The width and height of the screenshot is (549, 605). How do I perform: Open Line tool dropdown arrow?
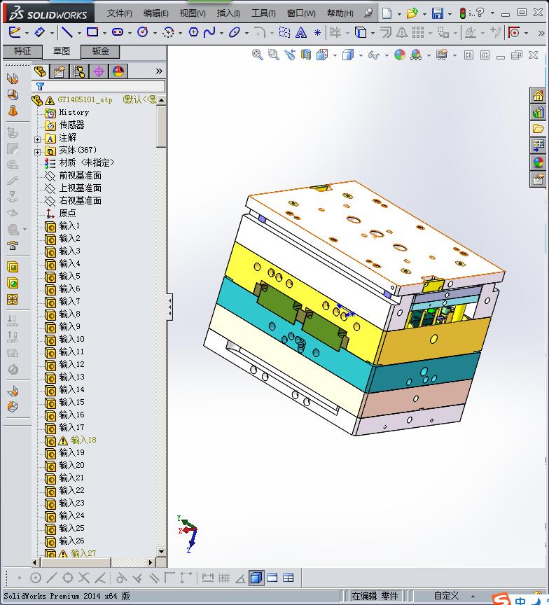pos(79,33)
